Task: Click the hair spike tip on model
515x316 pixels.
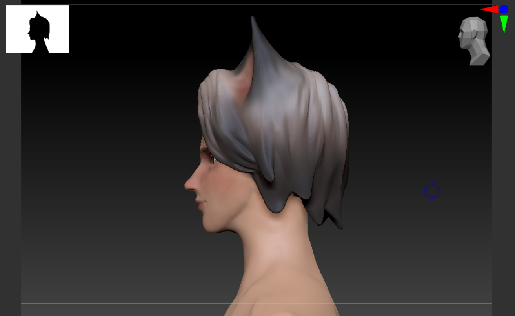Action: click(252, 20)
